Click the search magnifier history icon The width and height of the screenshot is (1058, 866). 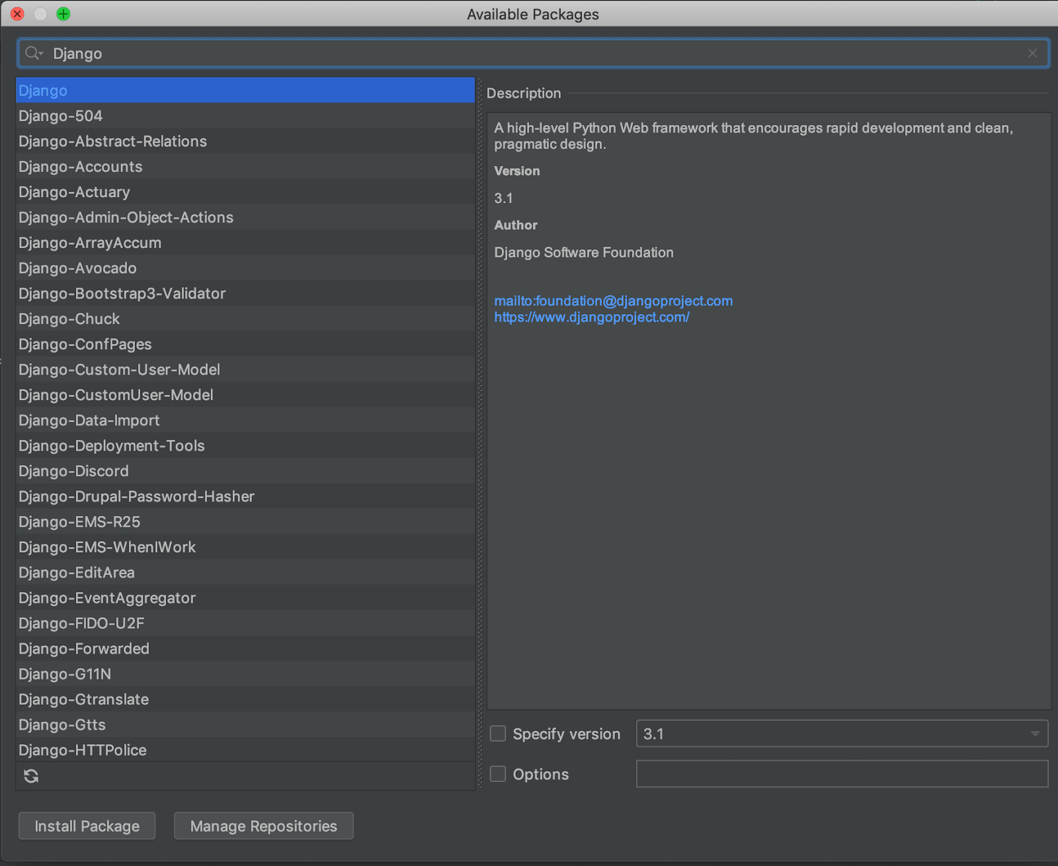click(34, 53)
